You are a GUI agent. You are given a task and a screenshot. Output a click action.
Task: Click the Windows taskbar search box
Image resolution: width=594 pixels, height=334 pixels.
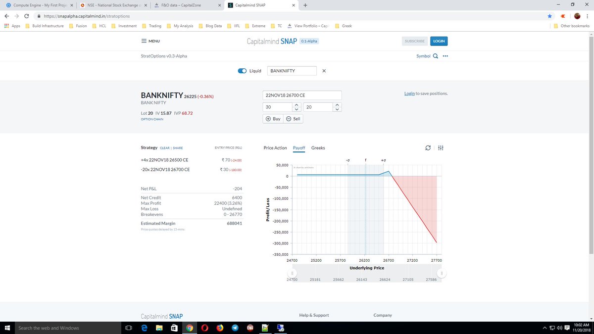[x=67, y=328]
